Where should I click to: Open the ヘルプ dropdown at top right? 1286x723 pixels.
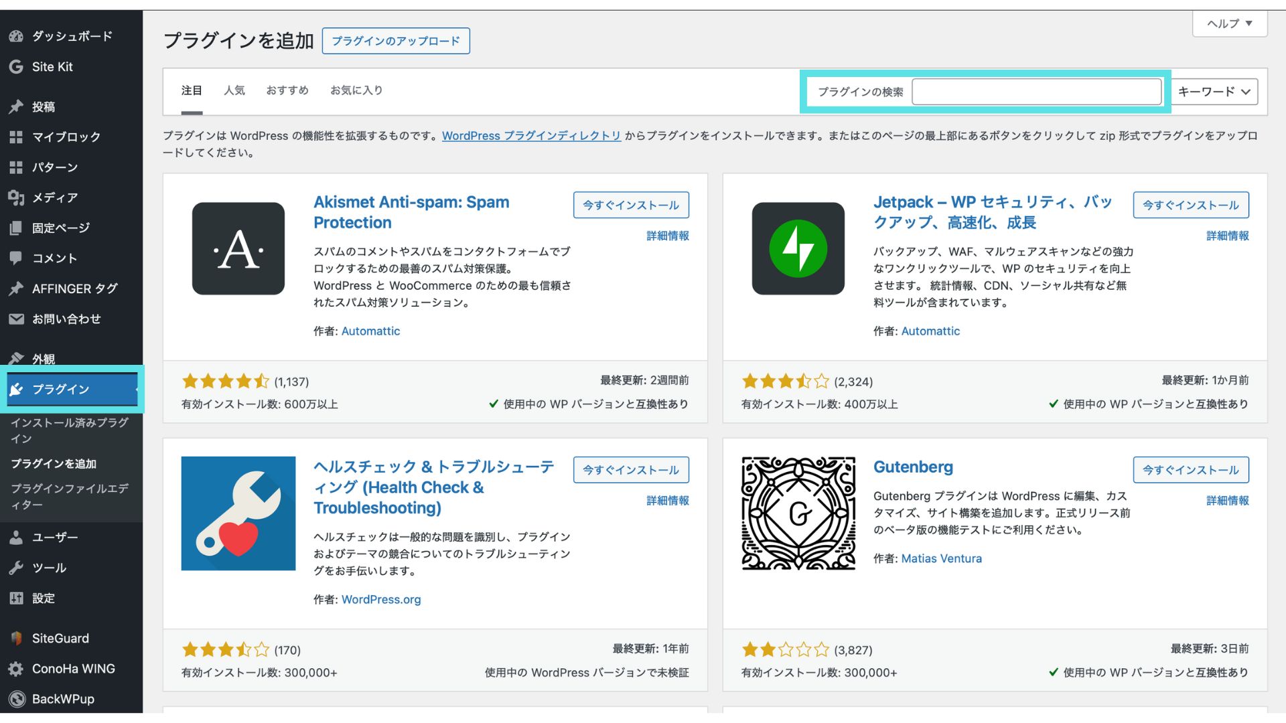pos(1230,23)
